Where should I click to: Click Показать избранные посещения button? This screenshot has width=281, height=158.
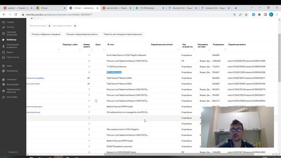pos(46,34)
